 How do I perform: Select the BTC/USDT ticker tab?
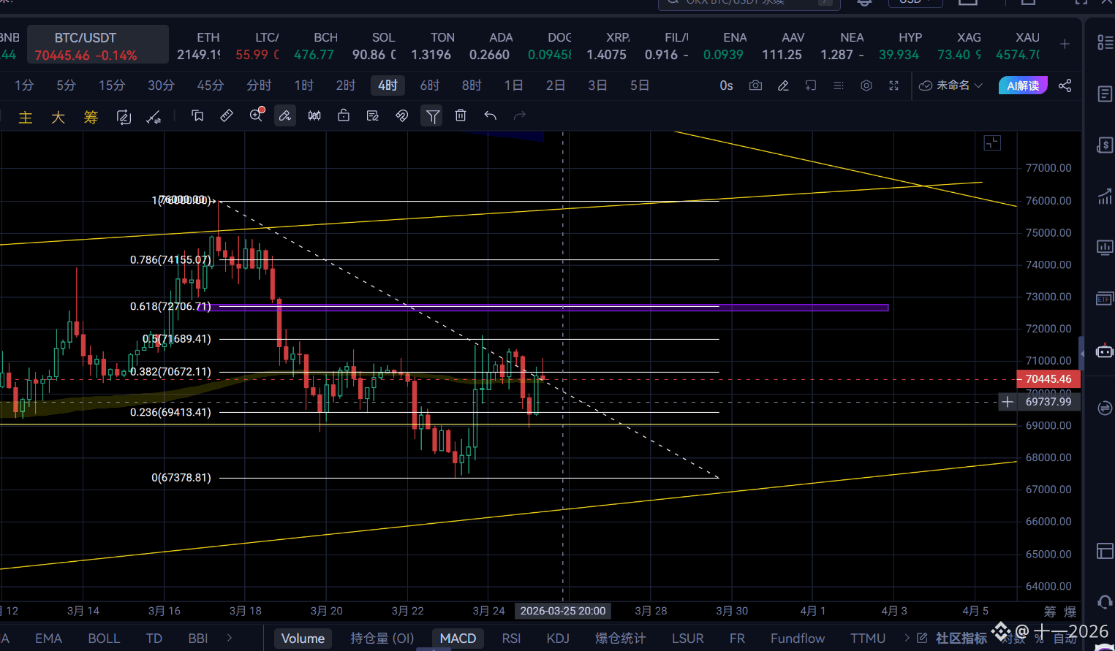[x=98, y=45]
